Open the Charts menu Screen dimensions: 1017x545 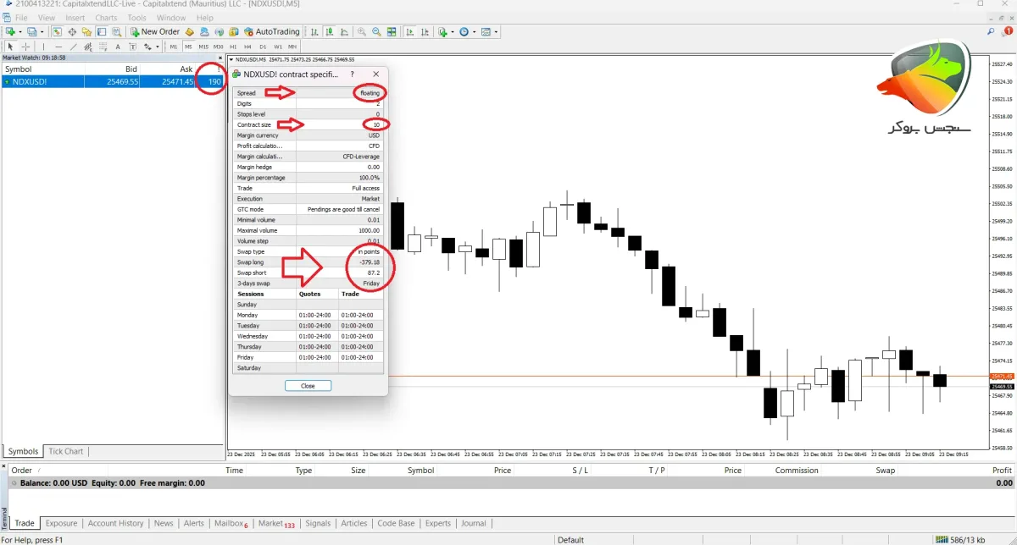point(106,18)
